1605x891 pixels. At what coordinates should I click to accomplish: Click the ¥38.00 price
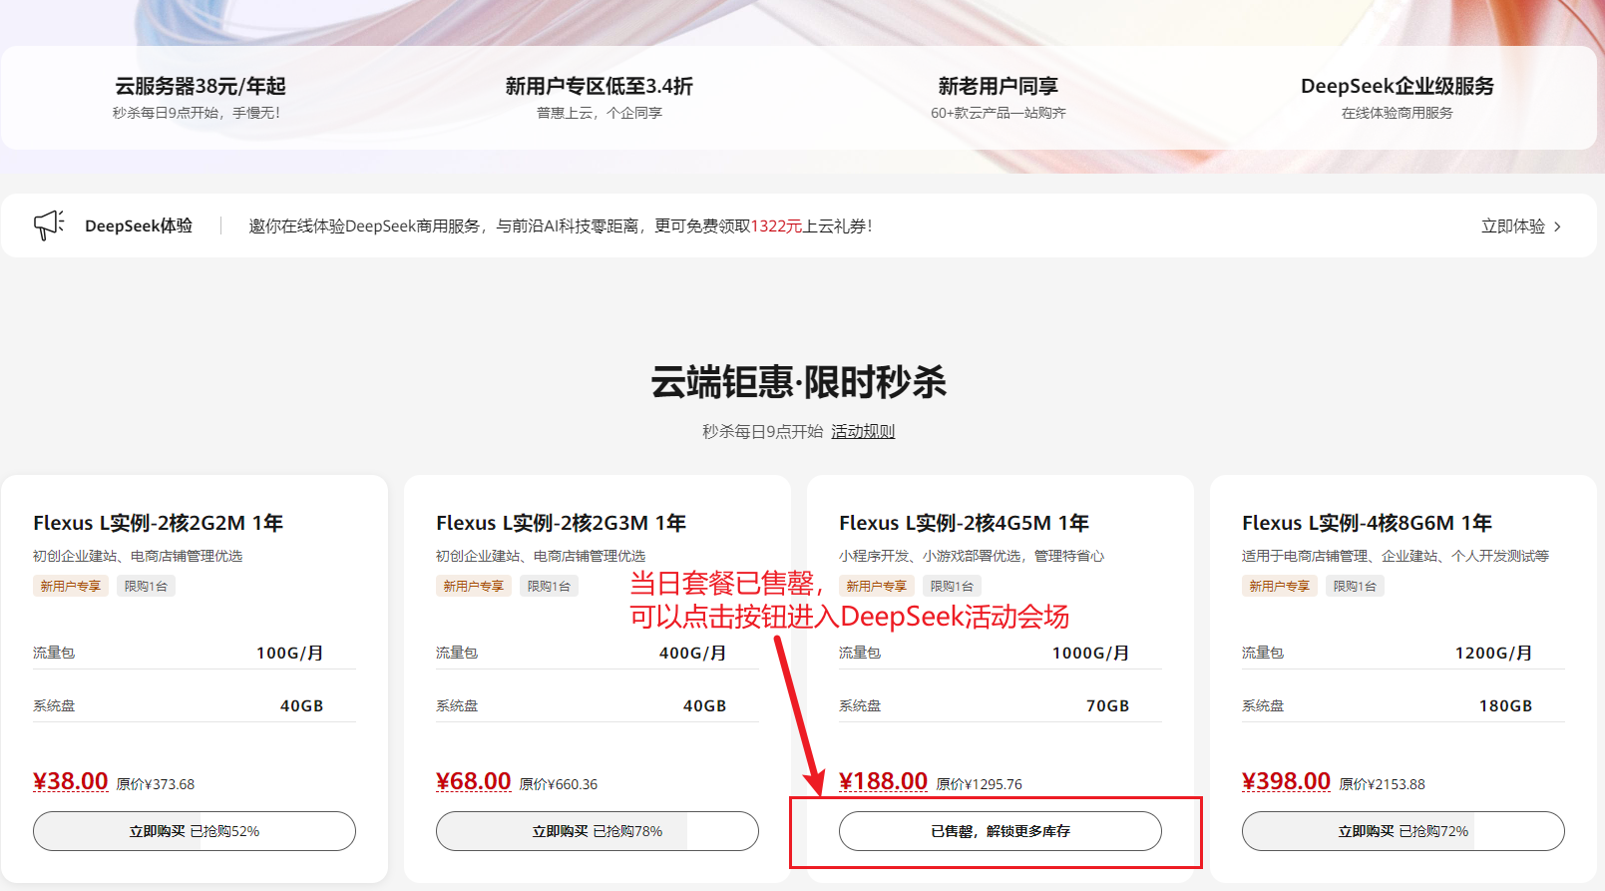[x=71, y=781]
